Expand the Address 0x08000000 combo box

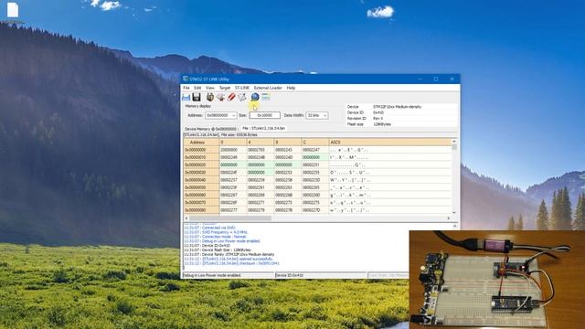pyautogui.click(x=234, y=116)
